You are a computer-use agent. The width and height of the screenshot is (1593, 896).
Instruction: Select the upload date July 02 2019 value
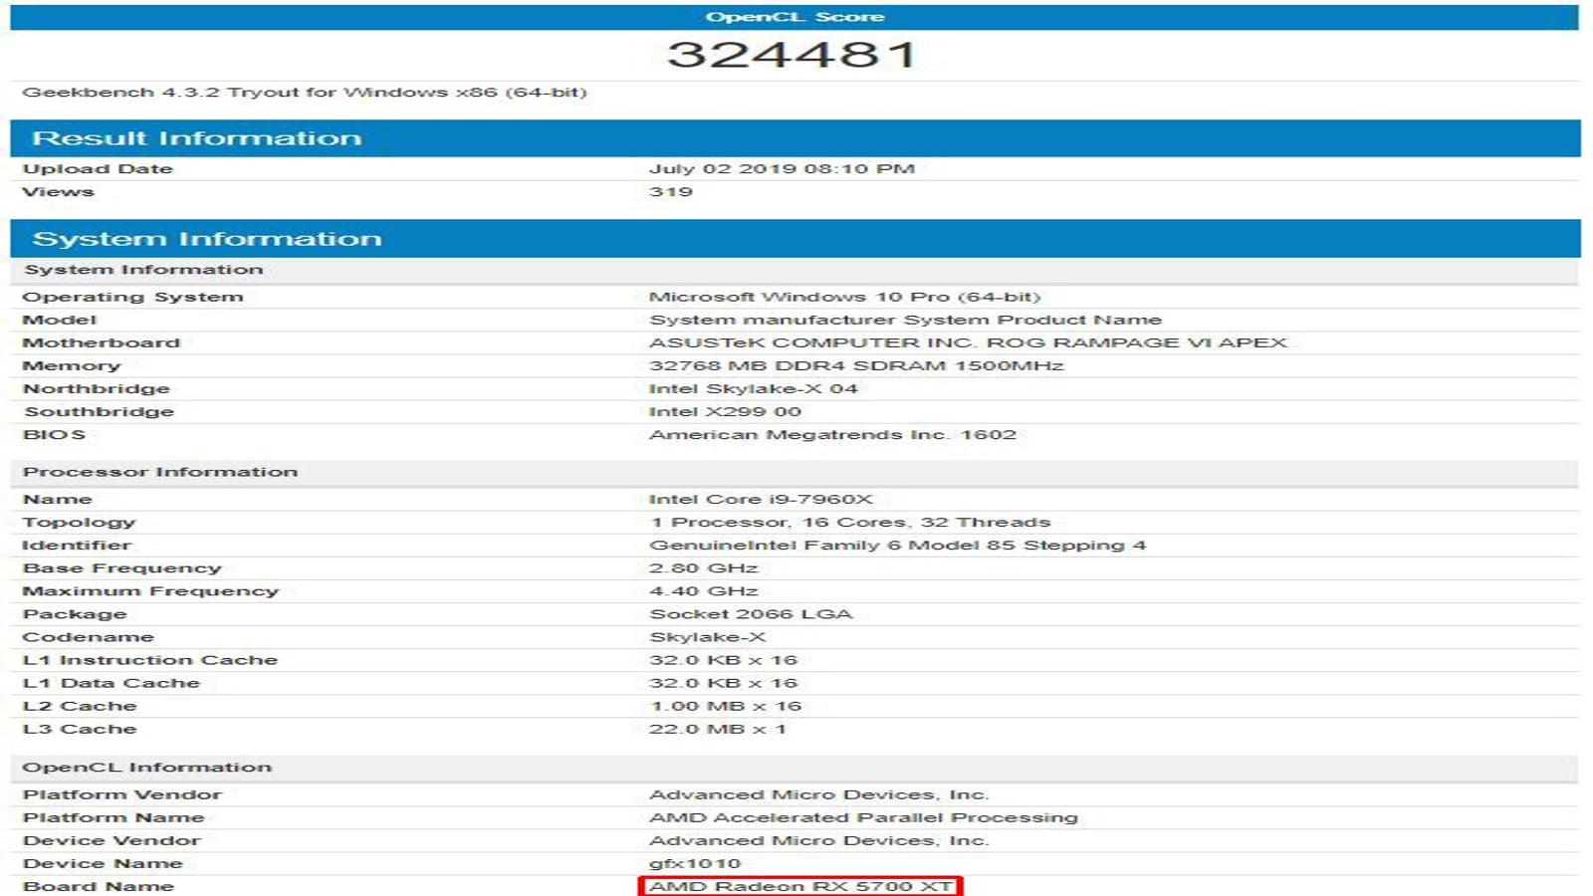coord(782,169)
